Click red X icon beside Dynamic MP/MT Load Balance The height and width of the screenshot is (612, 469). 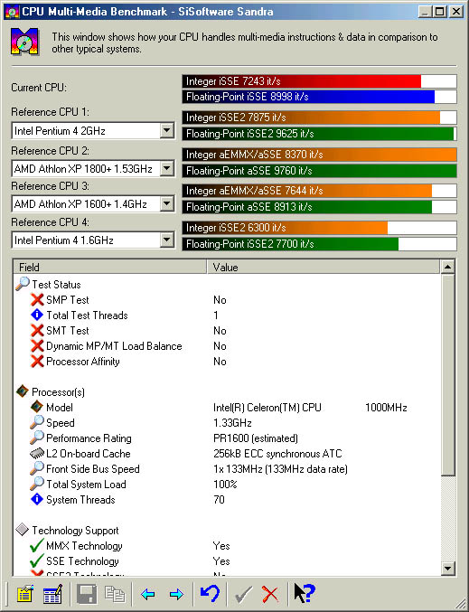click(37, 346)
